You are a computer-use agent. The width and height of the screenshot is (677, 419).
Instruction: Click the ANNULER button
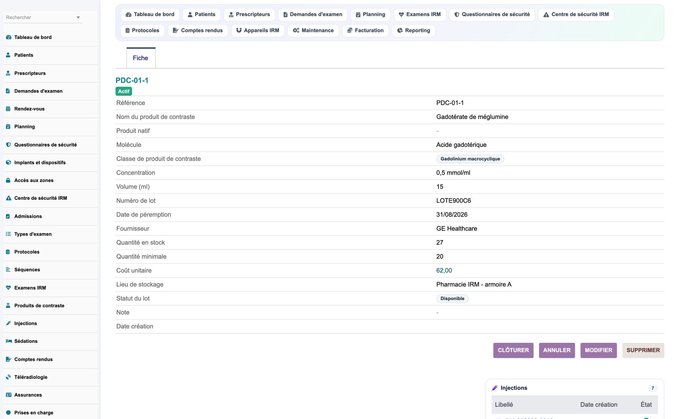click(x=557, y=350)
